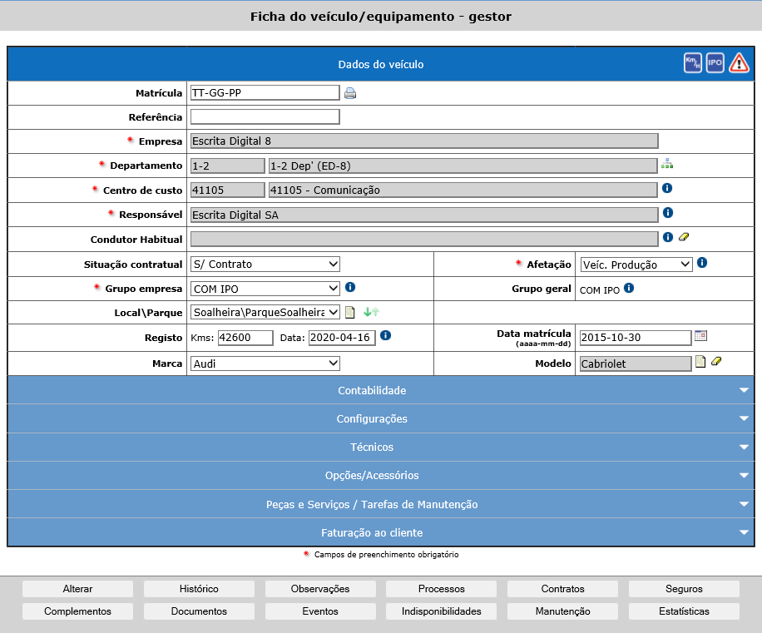Open Eventos
762x633 pixels.
click(x=320, y=611)
